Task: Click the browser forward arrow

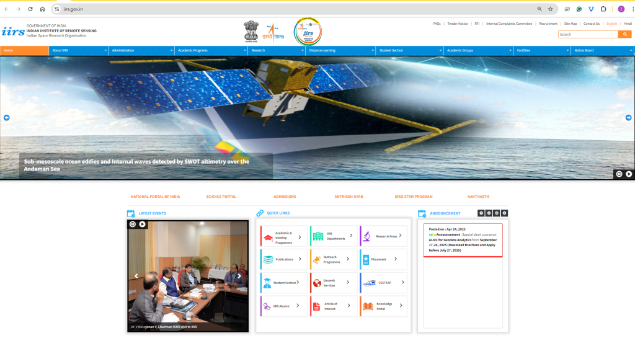Action: click(18, 9)
